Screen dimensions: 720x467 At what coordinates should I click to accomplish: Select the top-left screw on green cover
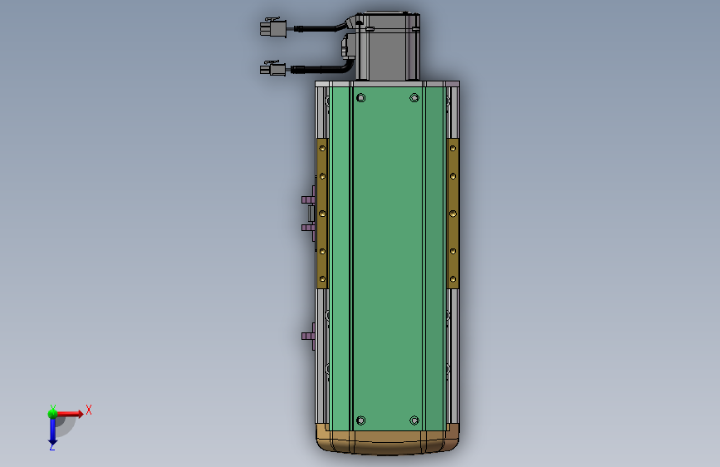[x=361, y=97]
